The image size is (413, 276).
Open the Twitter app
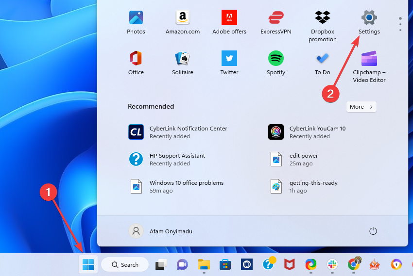pos(229,63)
